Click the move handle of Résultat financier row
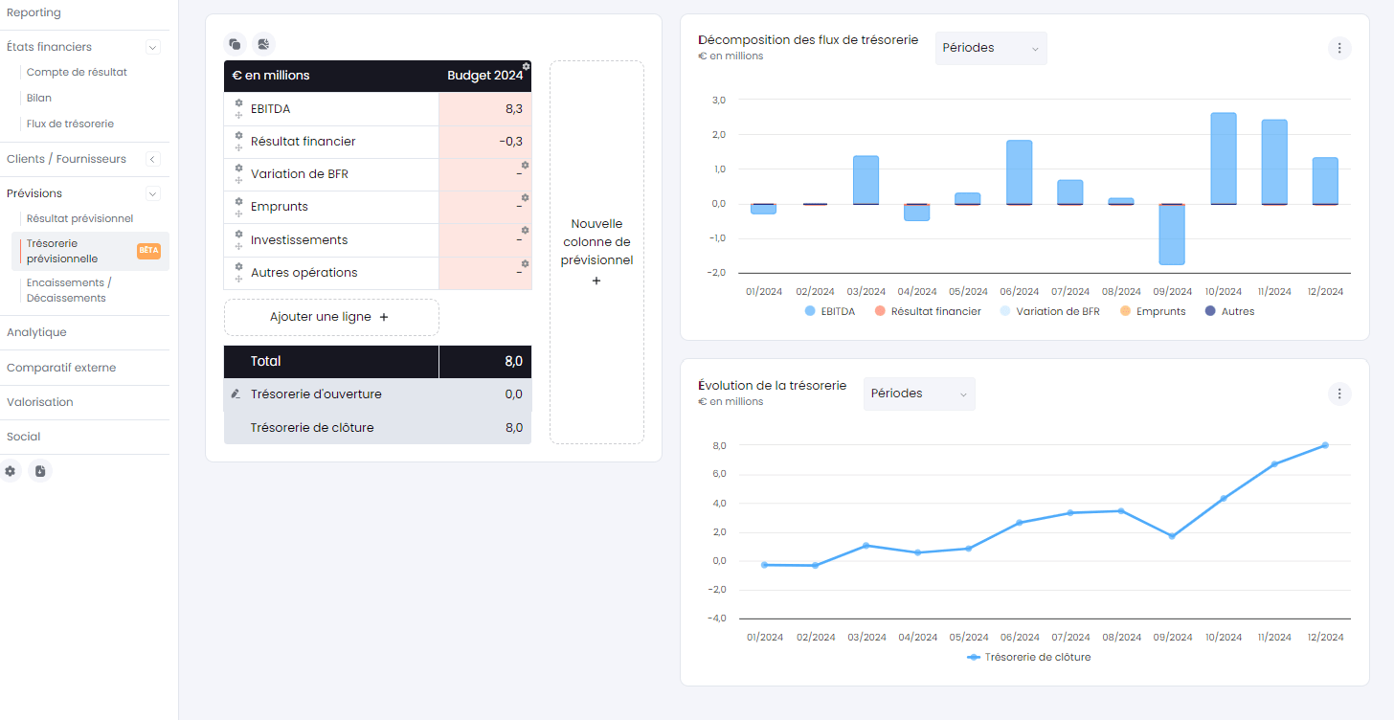The width and height of the screenshot is (1394, 720). click(238, 147)
